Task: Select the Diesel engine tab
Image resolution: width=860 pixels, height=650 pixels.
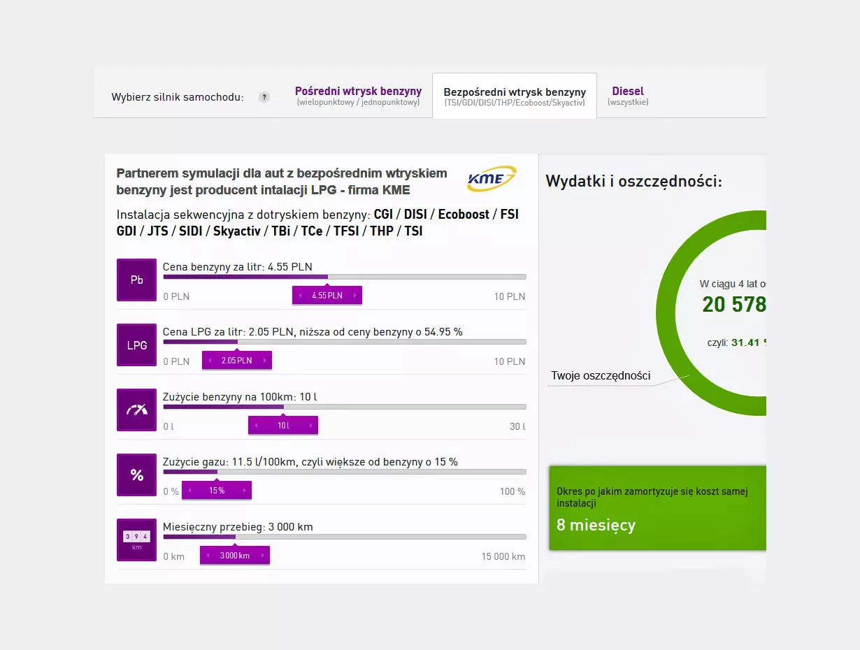Action: (627, 96)
